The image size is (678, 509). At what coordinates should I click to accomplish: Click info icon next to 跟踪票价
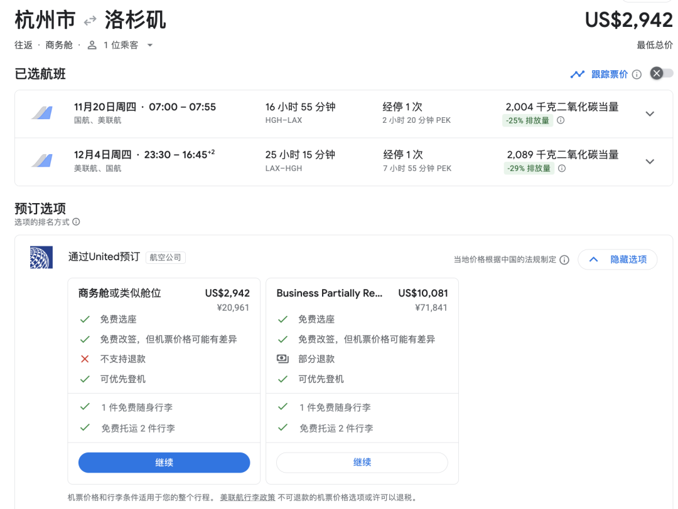[x=637, y=75]
